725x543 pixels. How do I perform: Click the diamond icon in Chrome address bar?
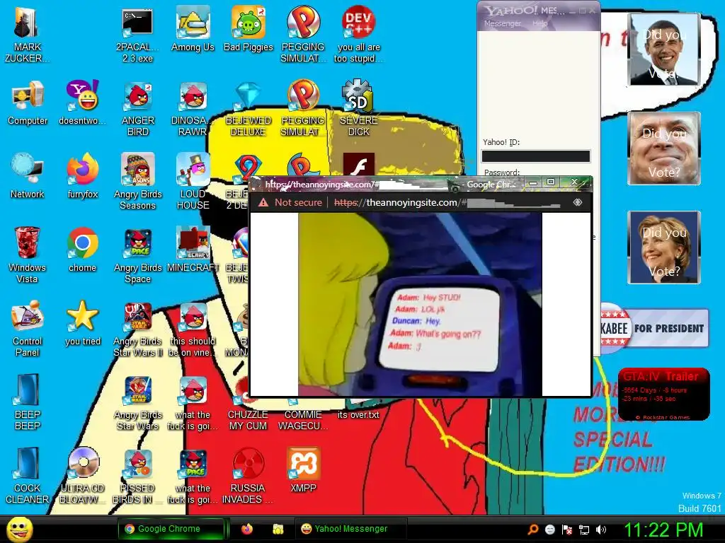pos(578,202)
